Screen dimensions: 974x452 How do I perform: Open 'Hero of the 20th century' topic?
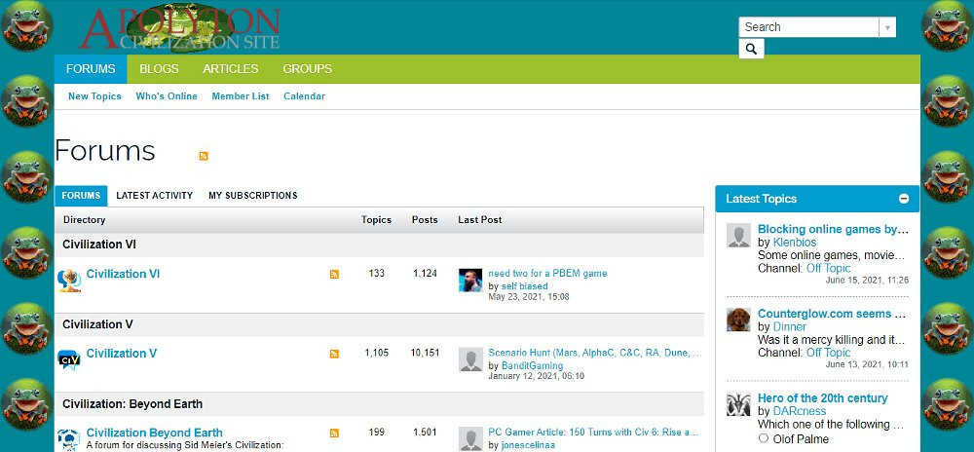[823, 398]
